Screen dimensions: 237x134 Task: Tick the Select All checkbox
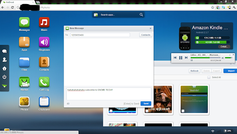point(209,77)
